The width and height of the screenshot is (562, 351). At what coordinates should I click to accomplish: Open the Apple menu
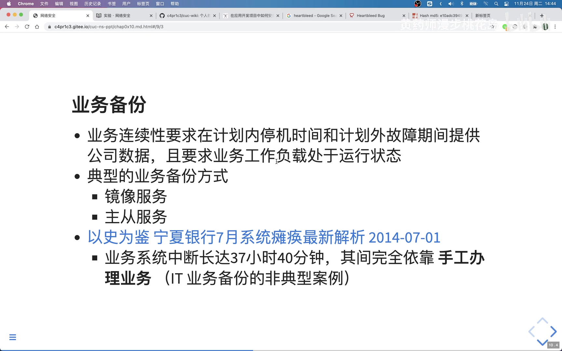click(x=9, y=4)
